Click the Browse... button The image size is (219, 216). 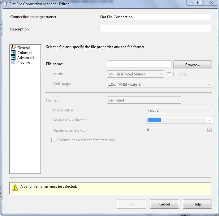point(192,65)
